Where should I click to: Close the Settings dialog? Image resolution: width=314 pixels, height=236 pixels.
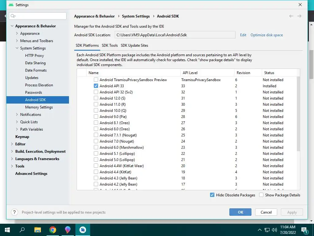tap(300, 5)
